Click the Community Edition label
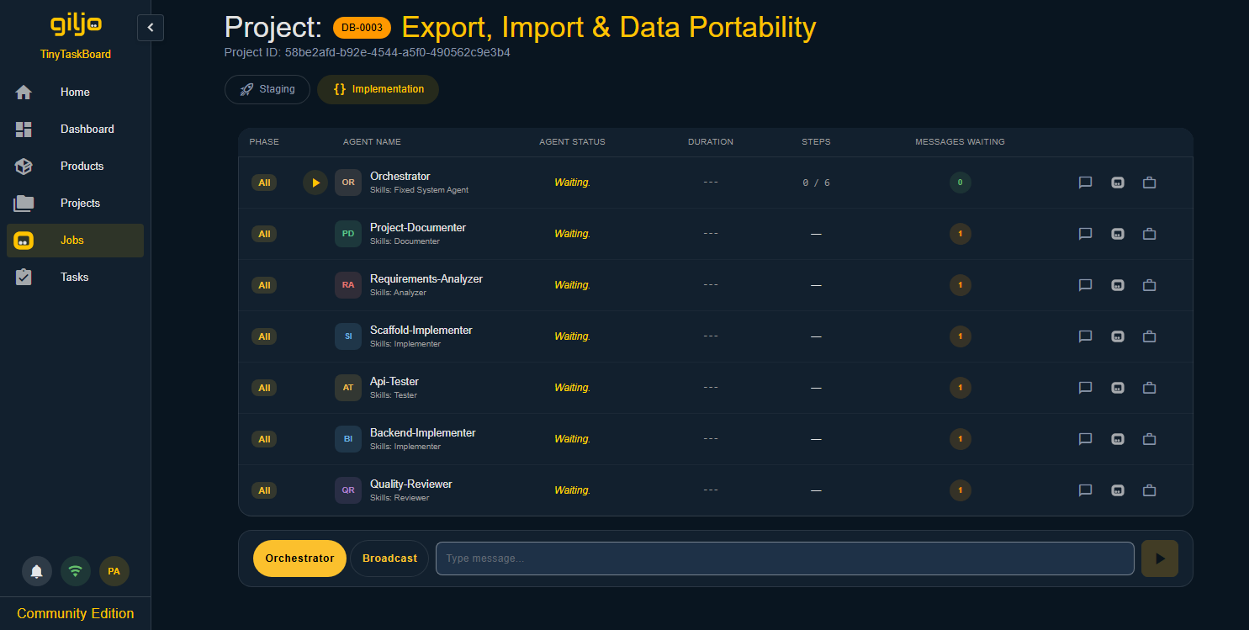The width and height of the screenshot is (1249, 630). (76, 613)
